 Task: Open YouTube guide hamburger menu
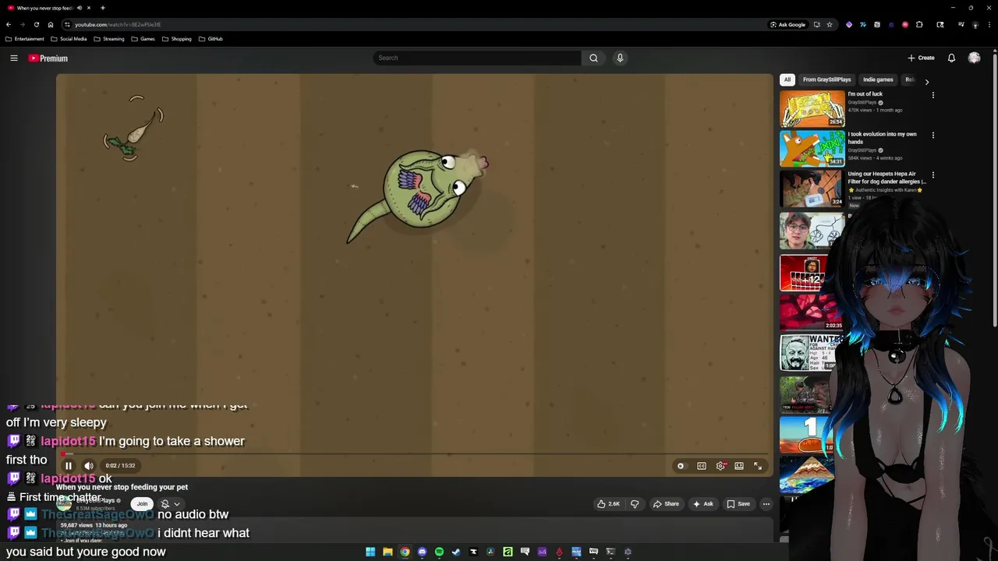click(14, 58)
